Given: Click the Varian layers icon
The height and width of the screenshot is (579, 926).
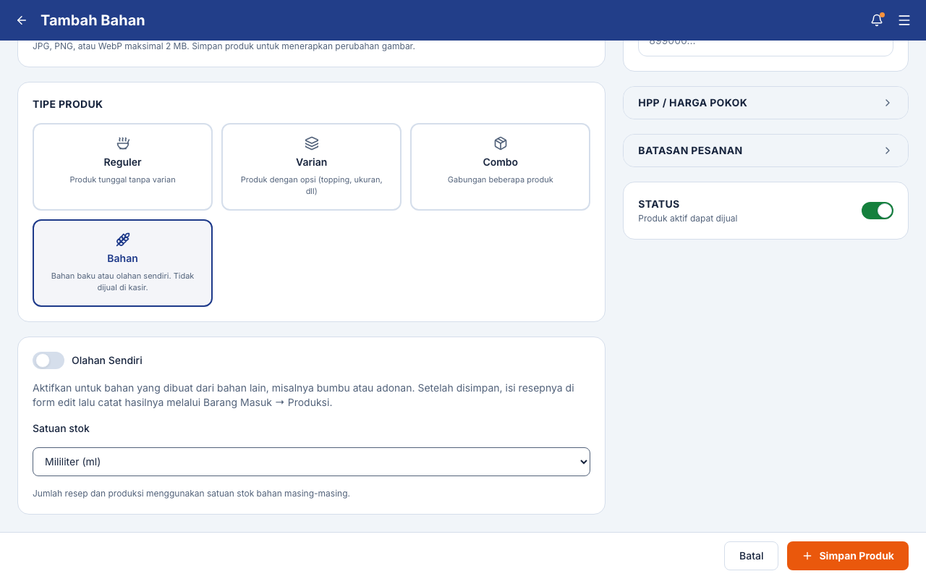Looking at the screenshot, I should click(312, 143).
